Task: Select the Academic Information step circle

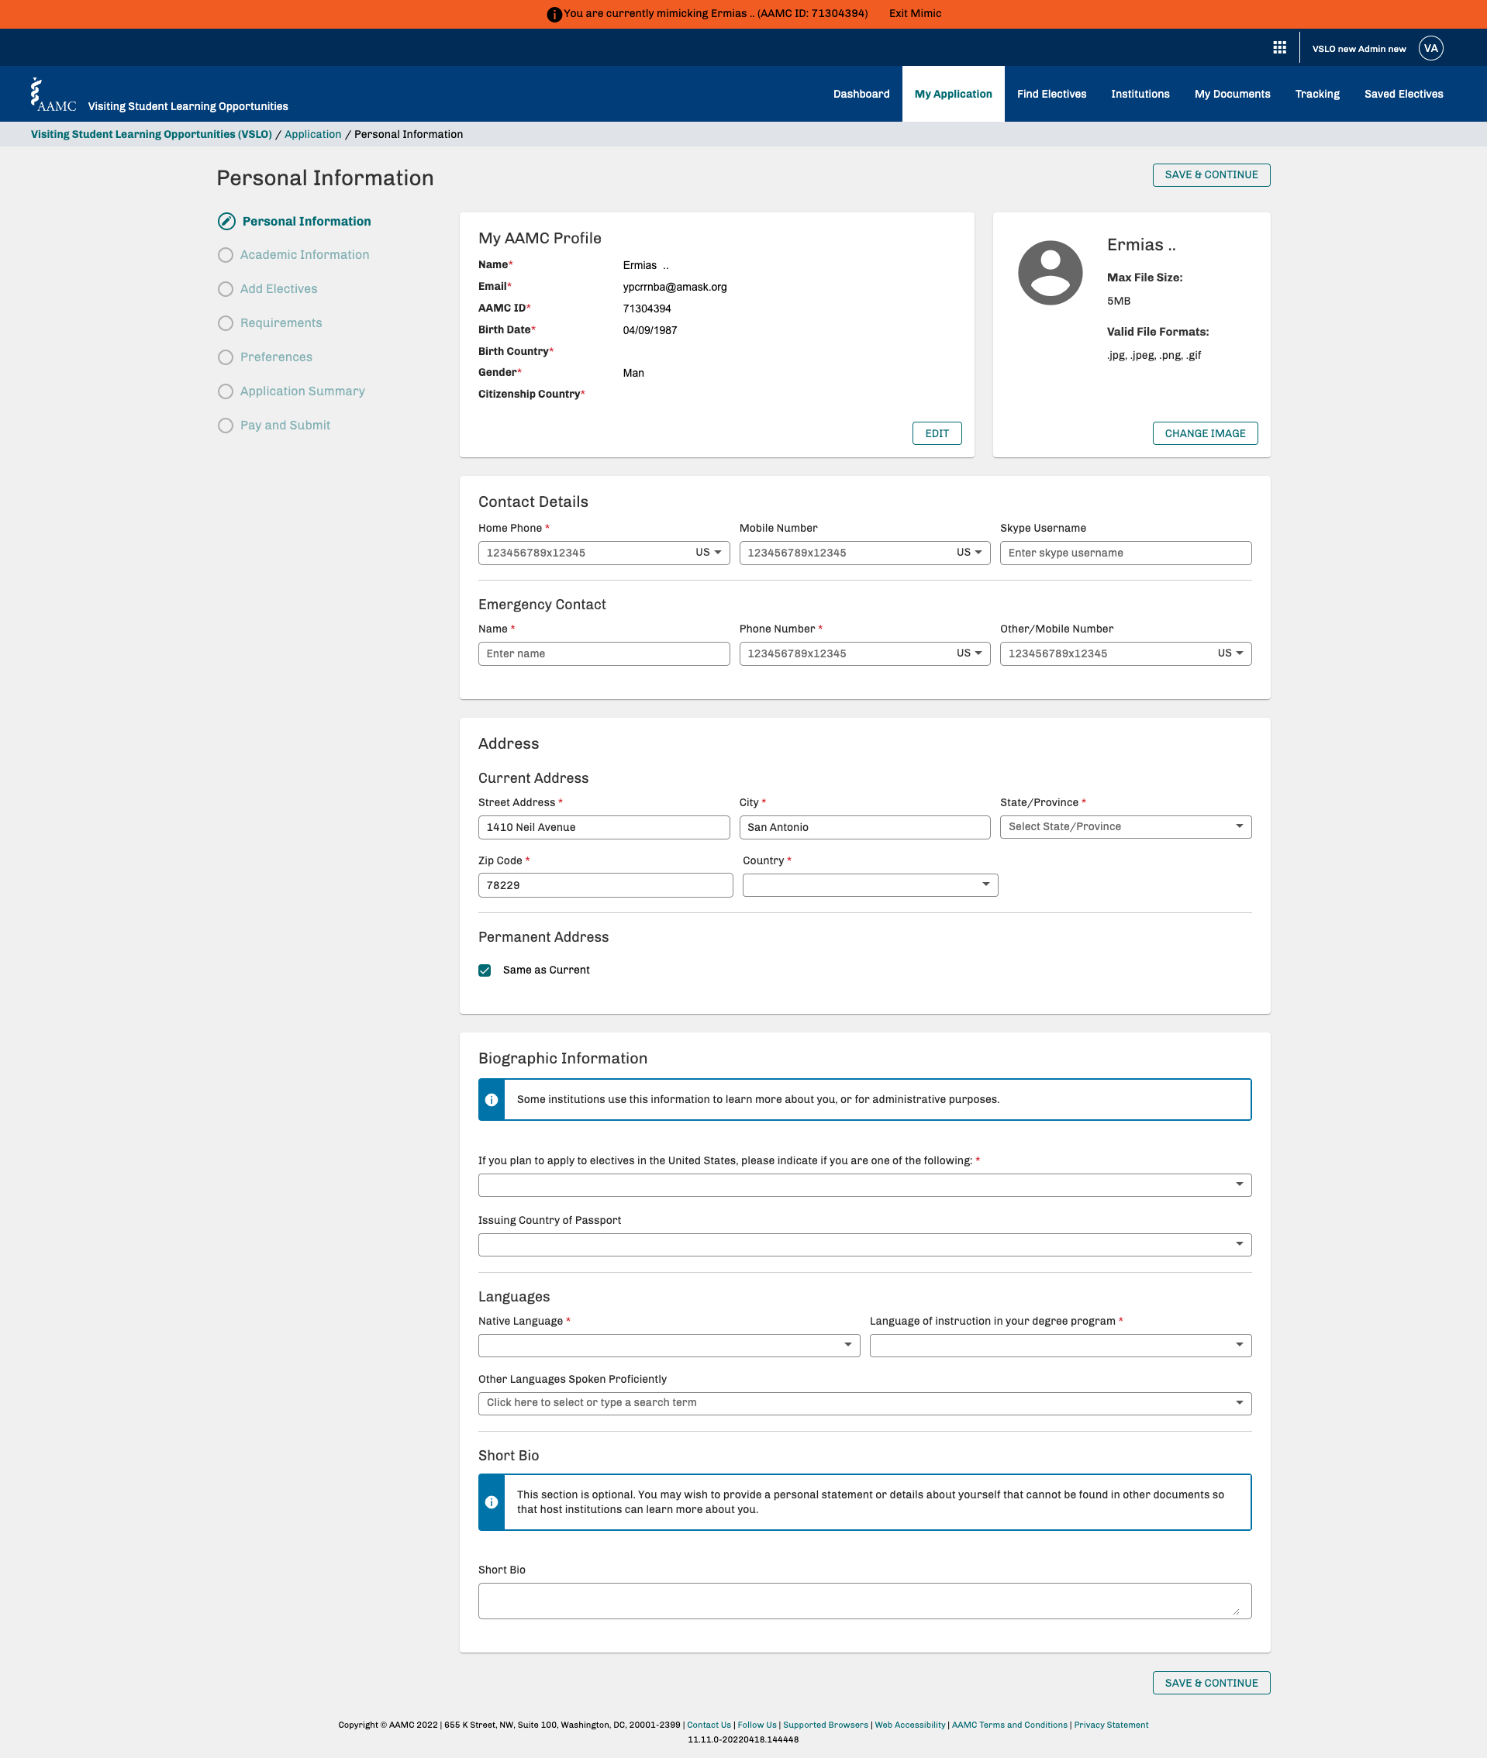Action: click(225, 255)
